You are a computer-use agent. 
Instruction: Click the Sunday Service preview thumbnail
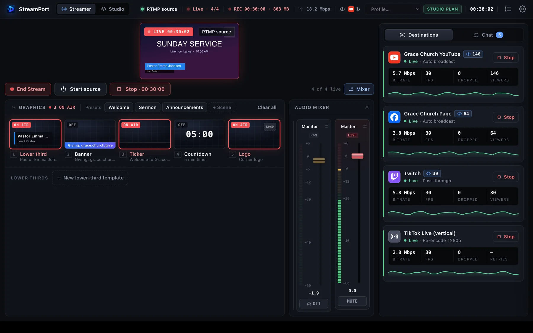[190, 51]
